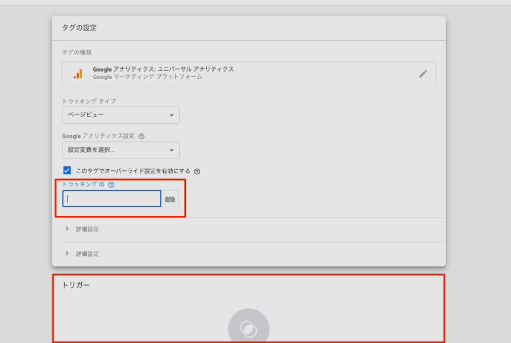Click the Google マーケティング プラットフォーム subtitle

pos(147,77)
